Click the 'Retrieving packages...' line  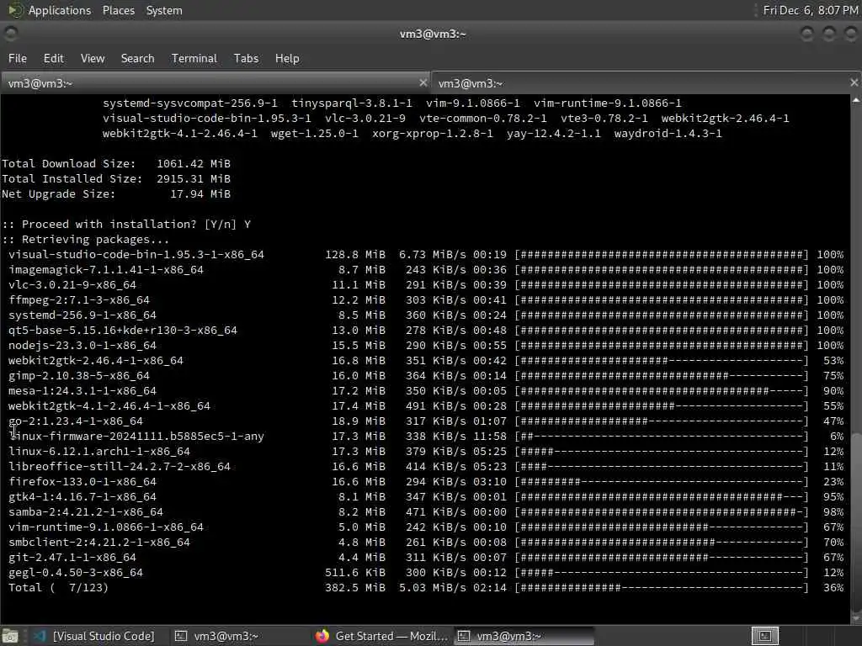click(x=85, y=240)
